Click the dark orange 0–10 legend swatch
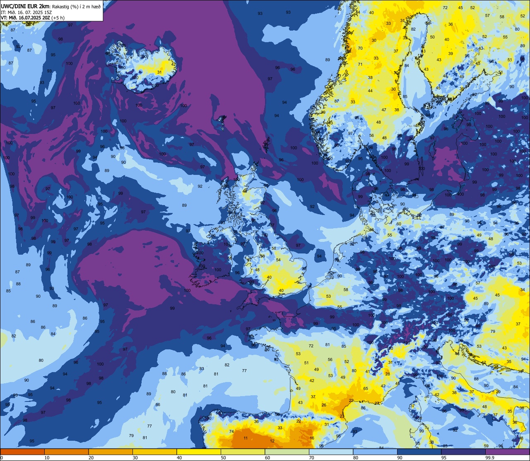This screenshot has height=461, width=530. click(22, 451)
